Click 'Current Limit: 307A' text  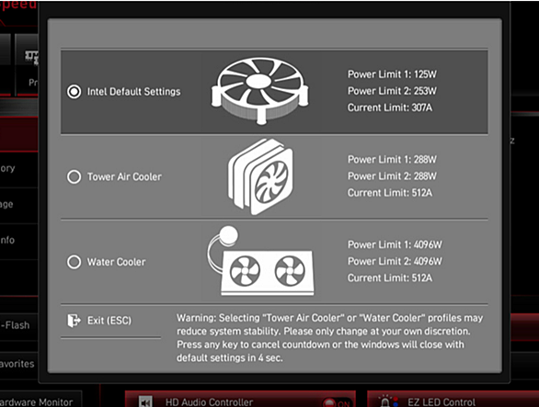[390, 107]
